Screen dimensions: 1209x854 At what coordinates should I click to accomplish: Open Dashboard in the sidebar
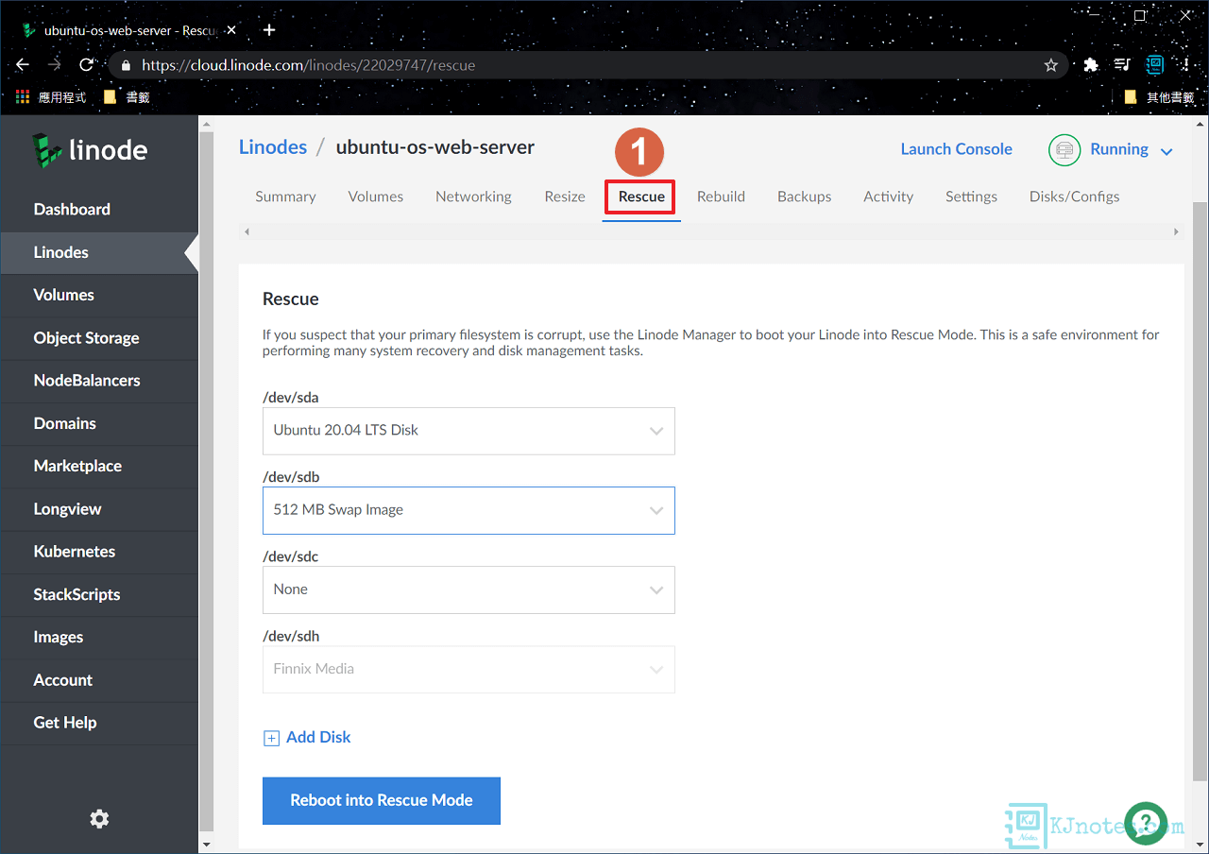[99, 210]
